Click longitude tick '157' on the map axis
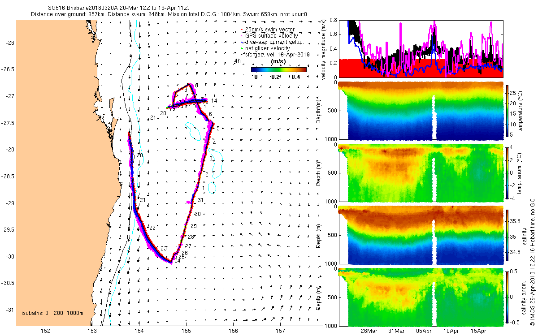This screenshot has height=336, width=538. (281, 331)
